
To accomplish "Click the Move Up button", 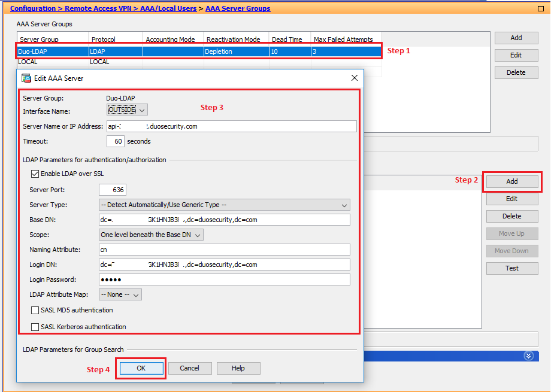I will coord(512,233).
